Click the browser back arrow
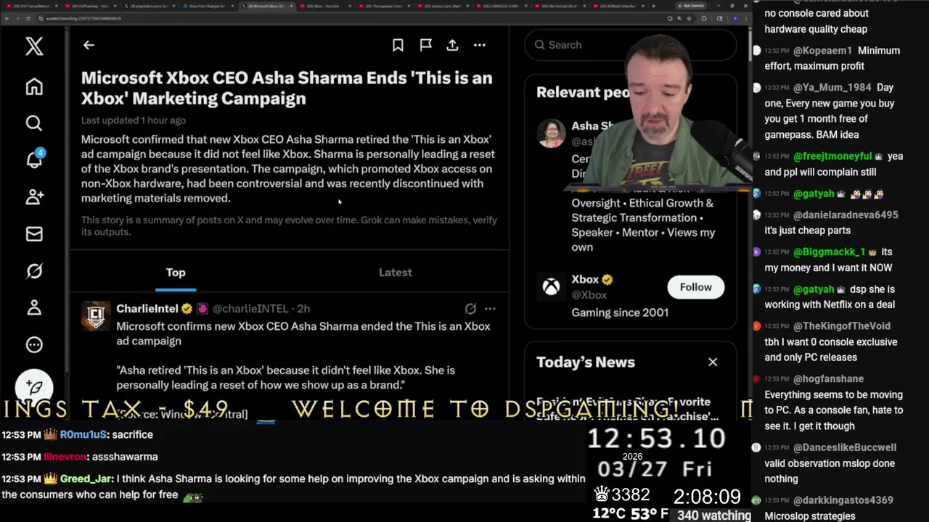The image size is (929, 522). [x=7, y=18]
